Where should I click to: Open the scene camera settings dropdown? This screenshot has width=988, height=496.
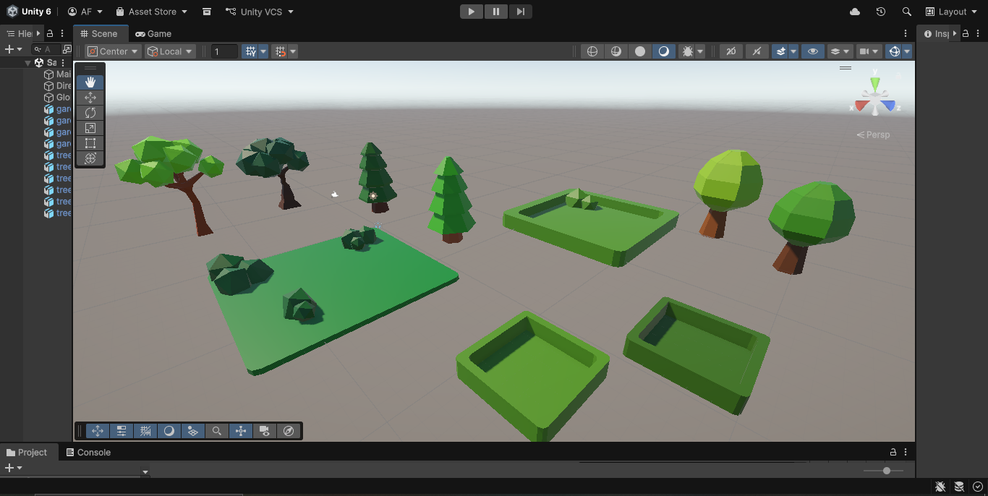click(869, 51)
